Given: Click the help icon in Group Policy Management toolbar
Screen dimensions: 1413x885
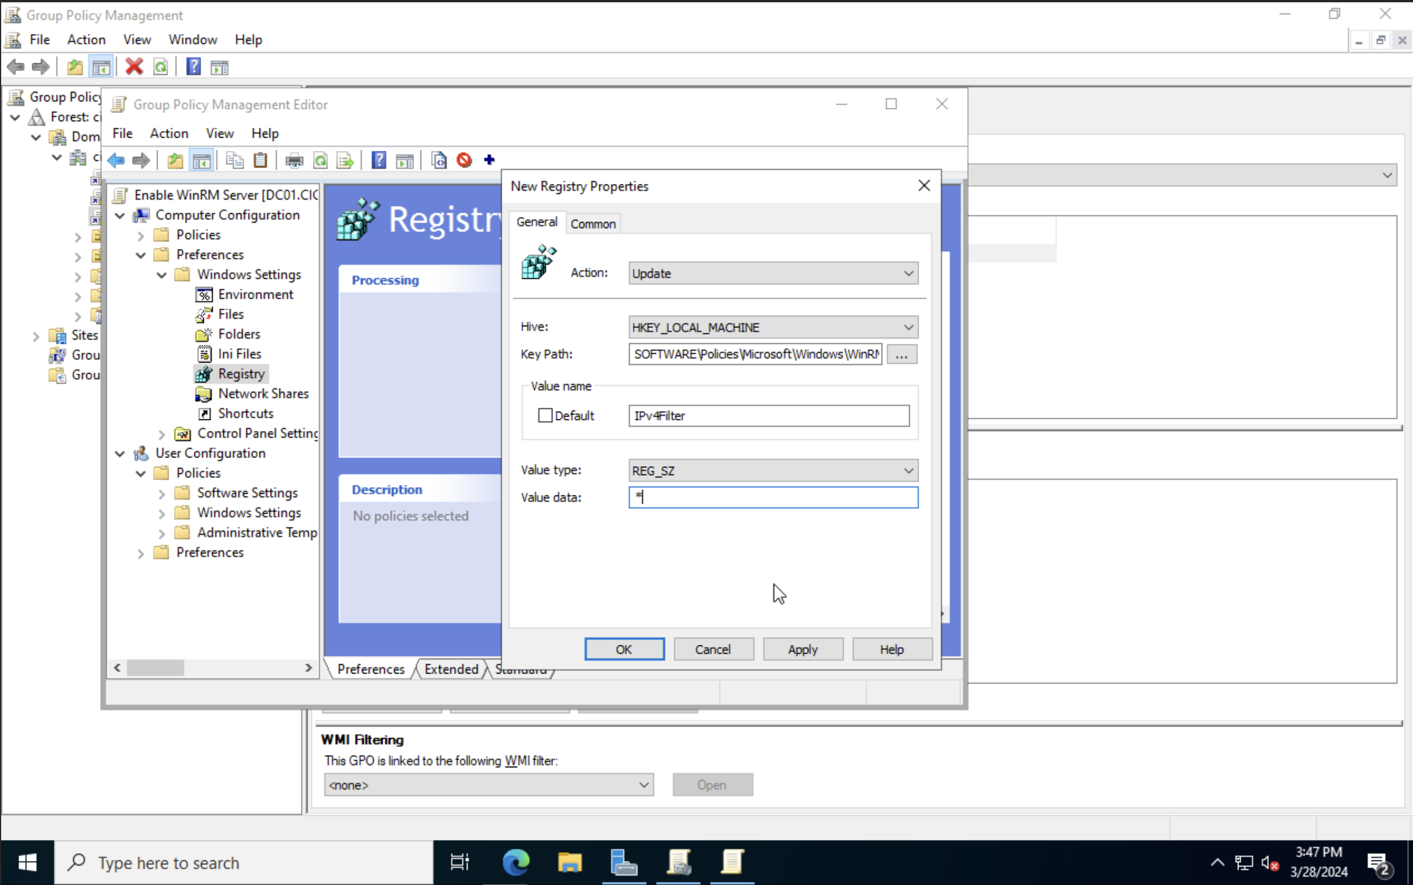Looking at the screenshot, I should pos(193,67).
